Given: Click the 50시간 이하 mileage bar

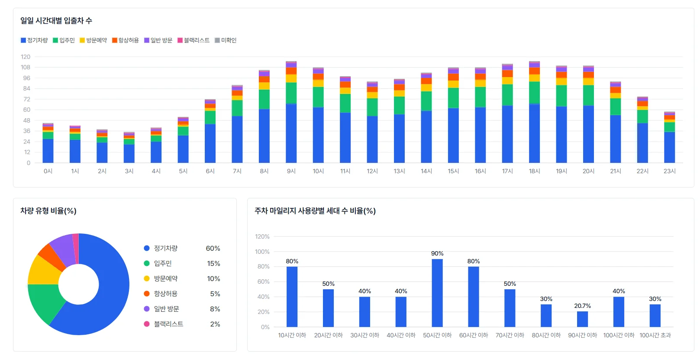Looking at the screenshot, I should tap(437, 293).
